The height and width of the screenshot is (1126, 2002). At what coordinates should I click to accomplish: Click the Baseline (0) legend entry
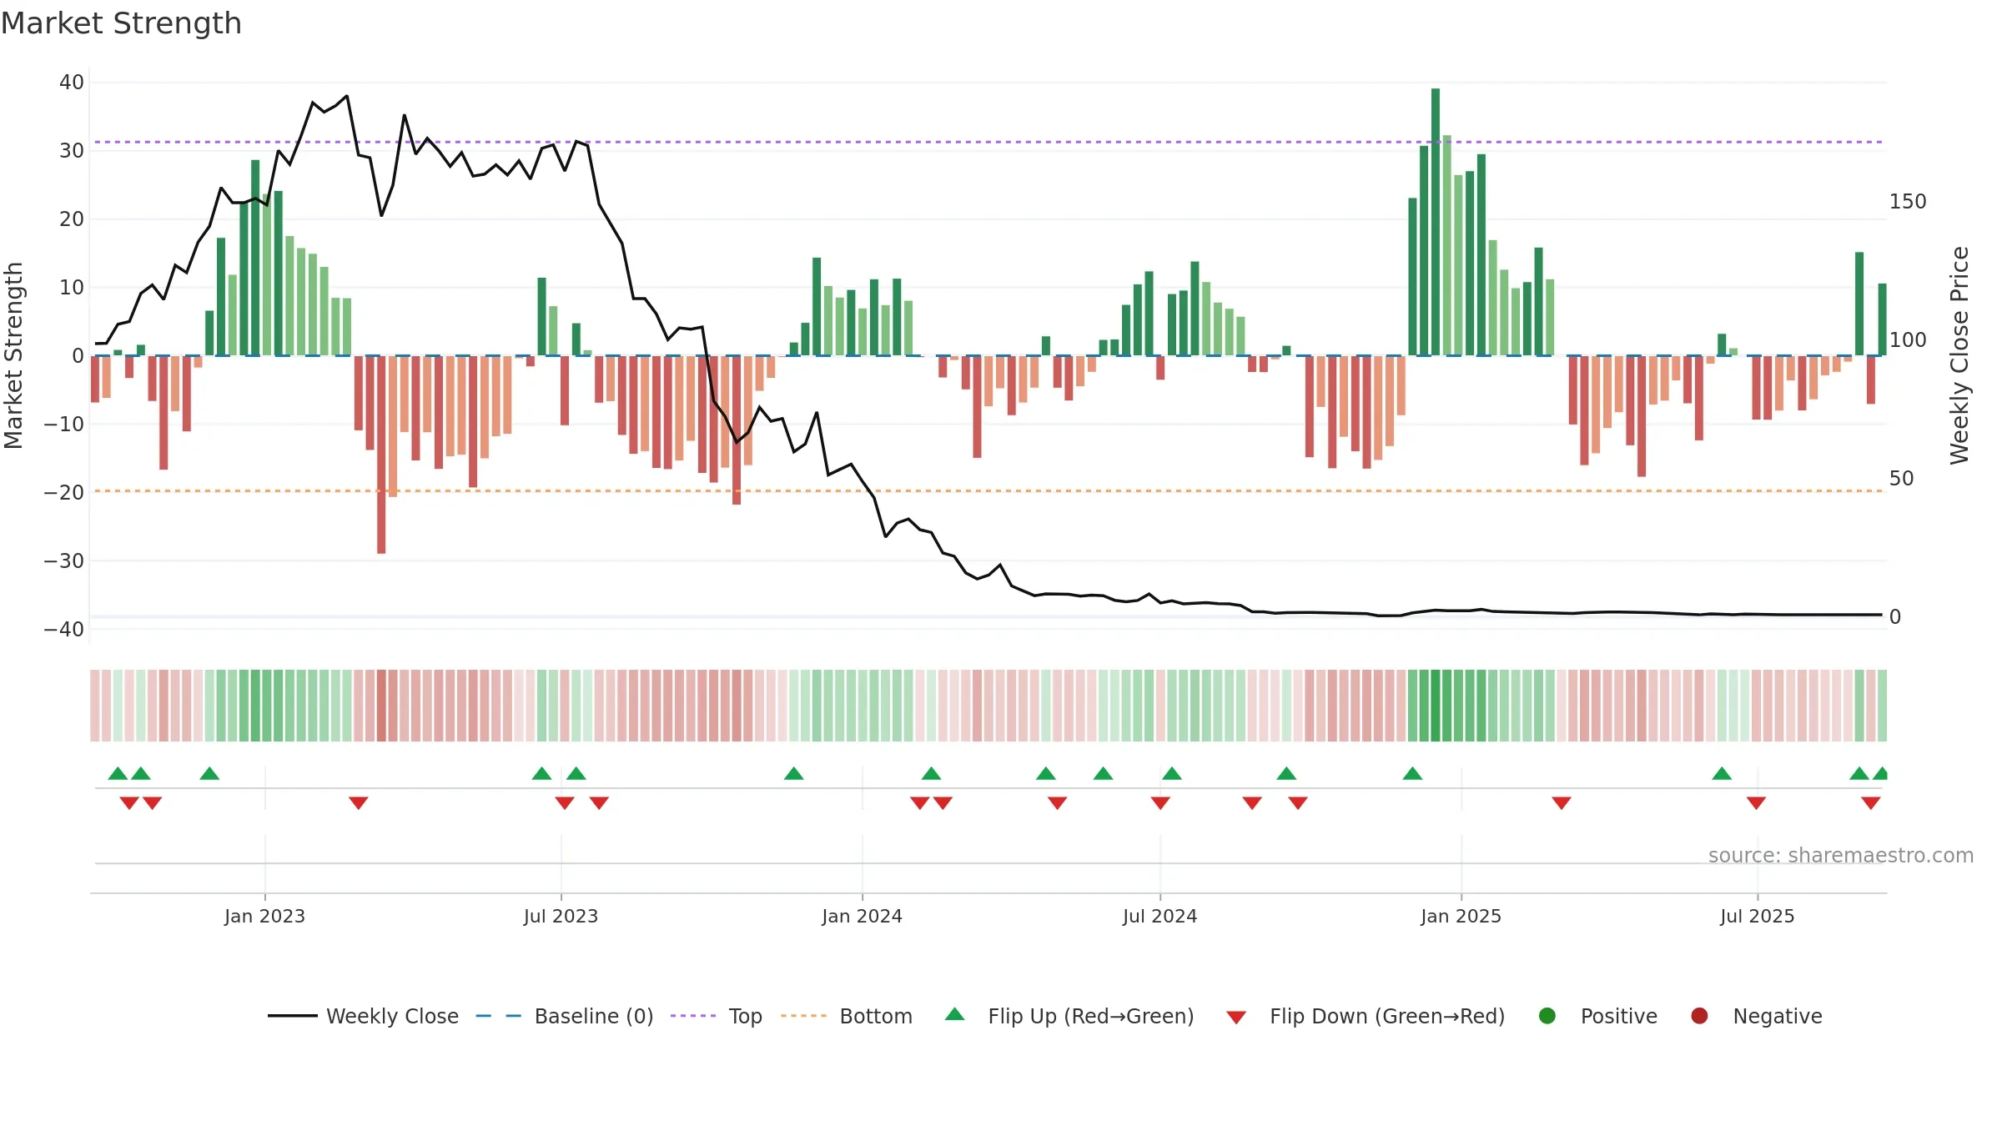pyautogui.click(x=565, y=1016)
